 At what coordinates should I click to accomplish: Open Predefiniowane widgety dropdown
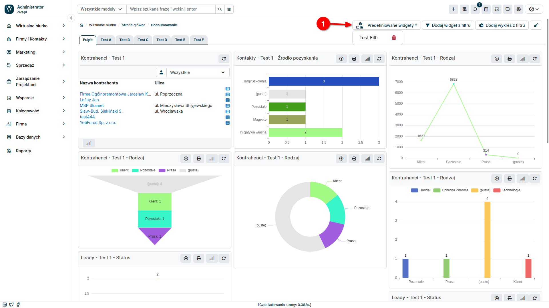[387, 25]
